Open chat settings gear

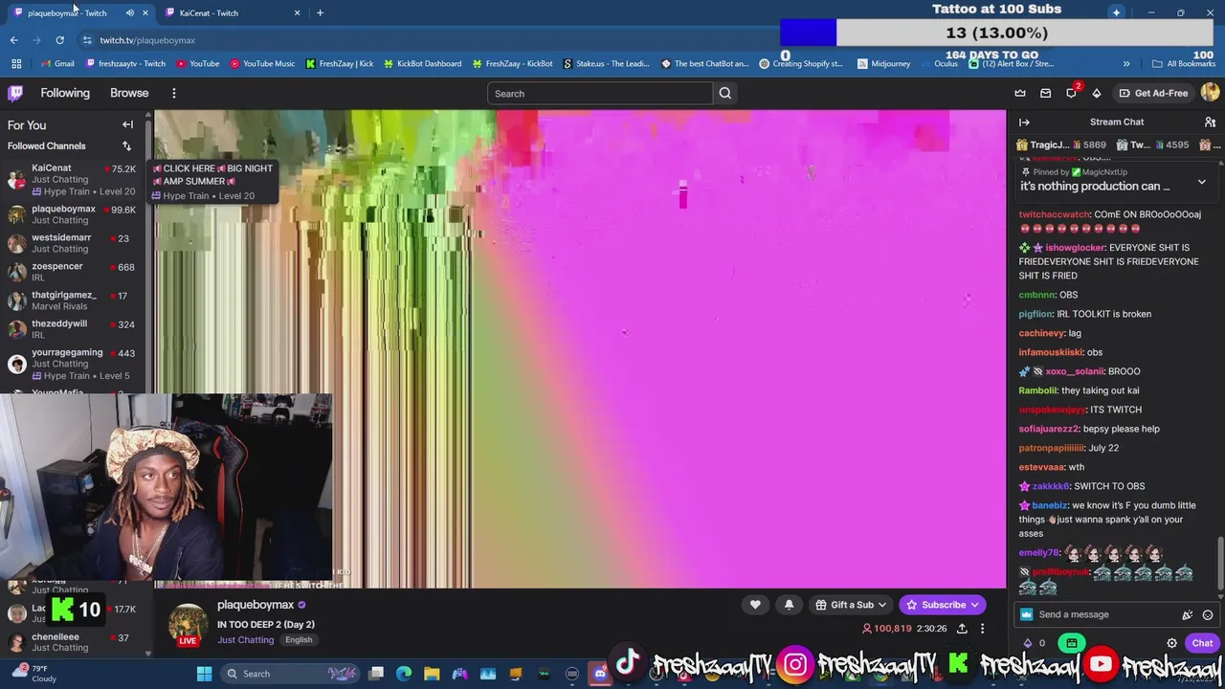click(1171, 643)
